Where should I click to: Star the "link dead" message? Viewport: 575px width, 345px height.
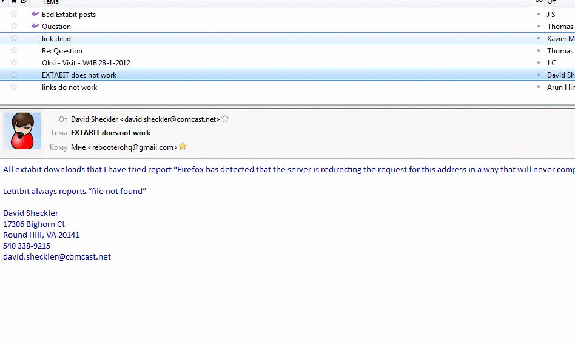click(x=14, y=38)
